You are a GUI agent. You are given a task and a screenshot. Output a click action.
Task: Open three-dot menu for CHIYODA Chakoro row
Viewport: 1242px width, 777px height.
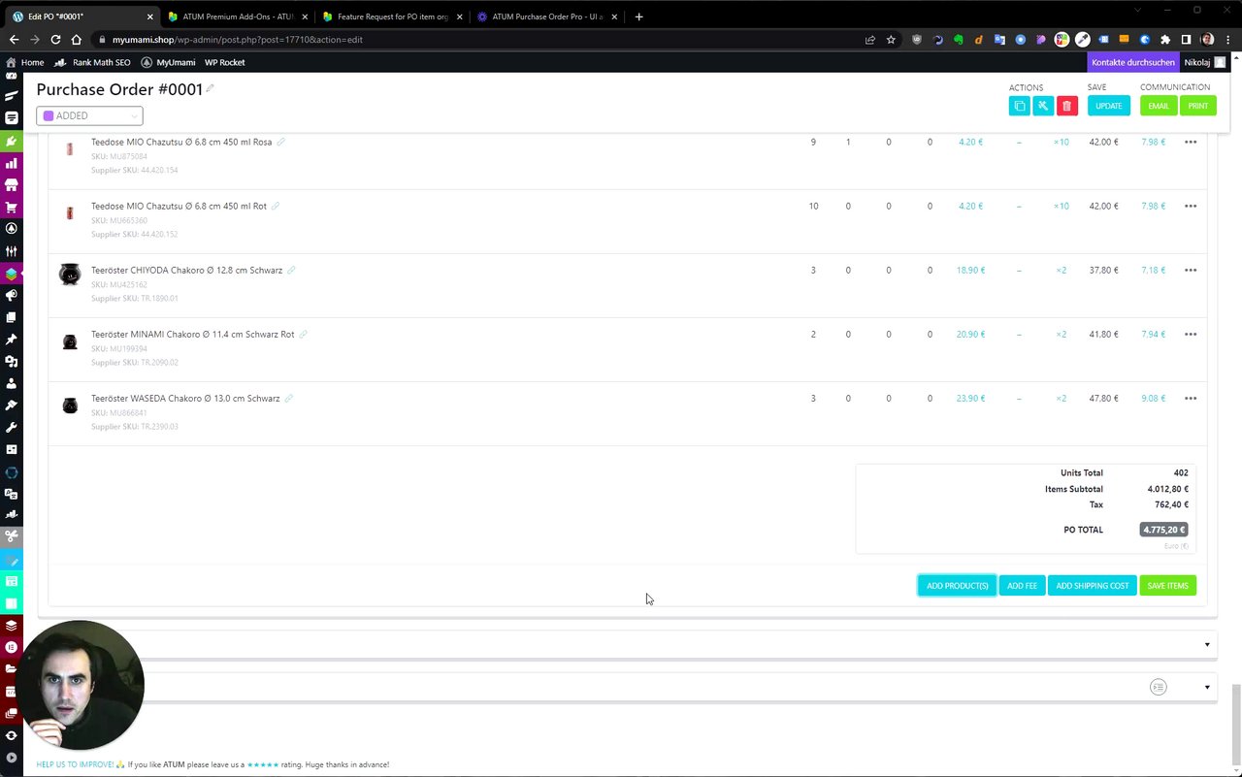coord(1190,270)
